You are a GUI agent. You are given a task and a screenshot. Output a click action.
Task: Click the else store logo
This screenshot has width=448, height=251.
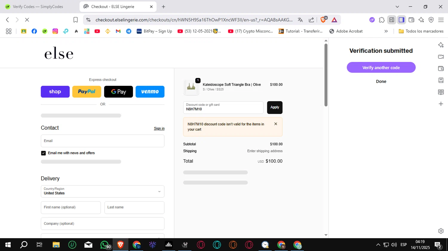[59, 54]
